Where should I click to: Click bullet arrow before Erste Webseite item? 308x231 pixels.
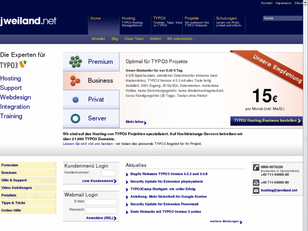[x=127, y=212]
